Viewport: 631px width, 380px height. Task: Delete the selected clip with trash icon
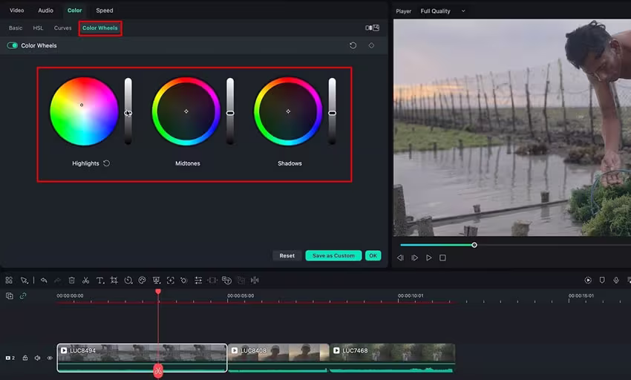(71, 280)
